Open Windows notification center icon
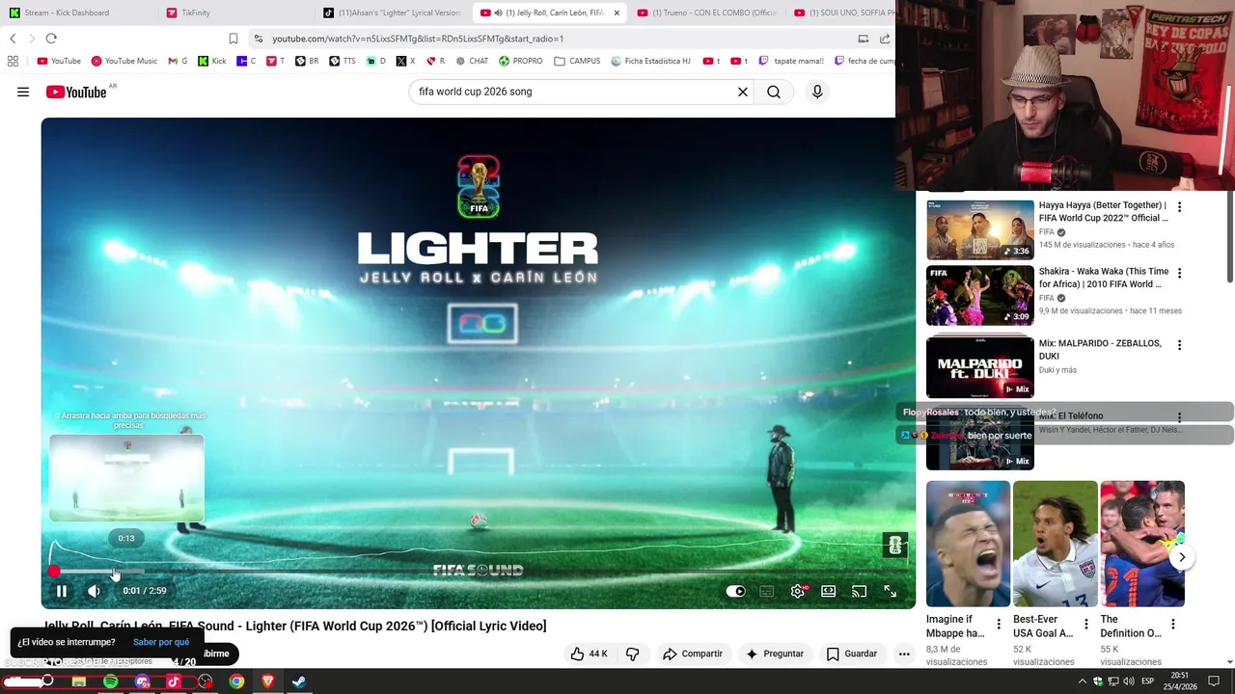 tap(1214, 681)
